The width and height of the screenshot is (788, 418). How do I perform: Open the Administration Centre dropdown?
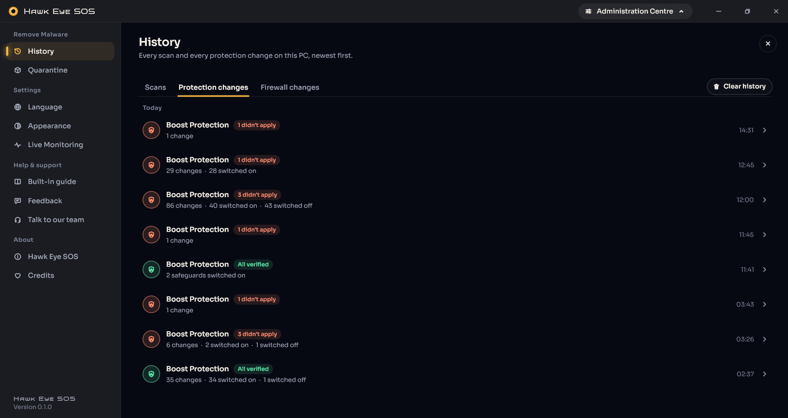click(x=635, y=11)
